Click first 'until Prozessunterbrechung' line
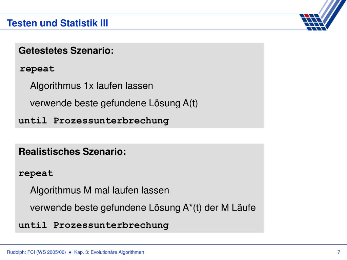 point(94,121)
